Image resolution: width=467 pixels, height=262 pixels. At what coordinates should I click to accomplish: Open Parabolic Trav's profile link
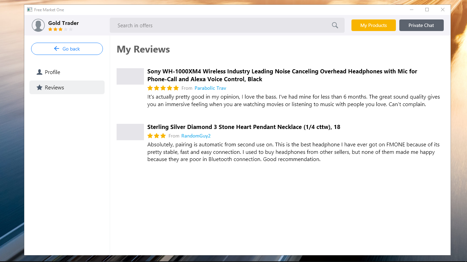(210, 88)
